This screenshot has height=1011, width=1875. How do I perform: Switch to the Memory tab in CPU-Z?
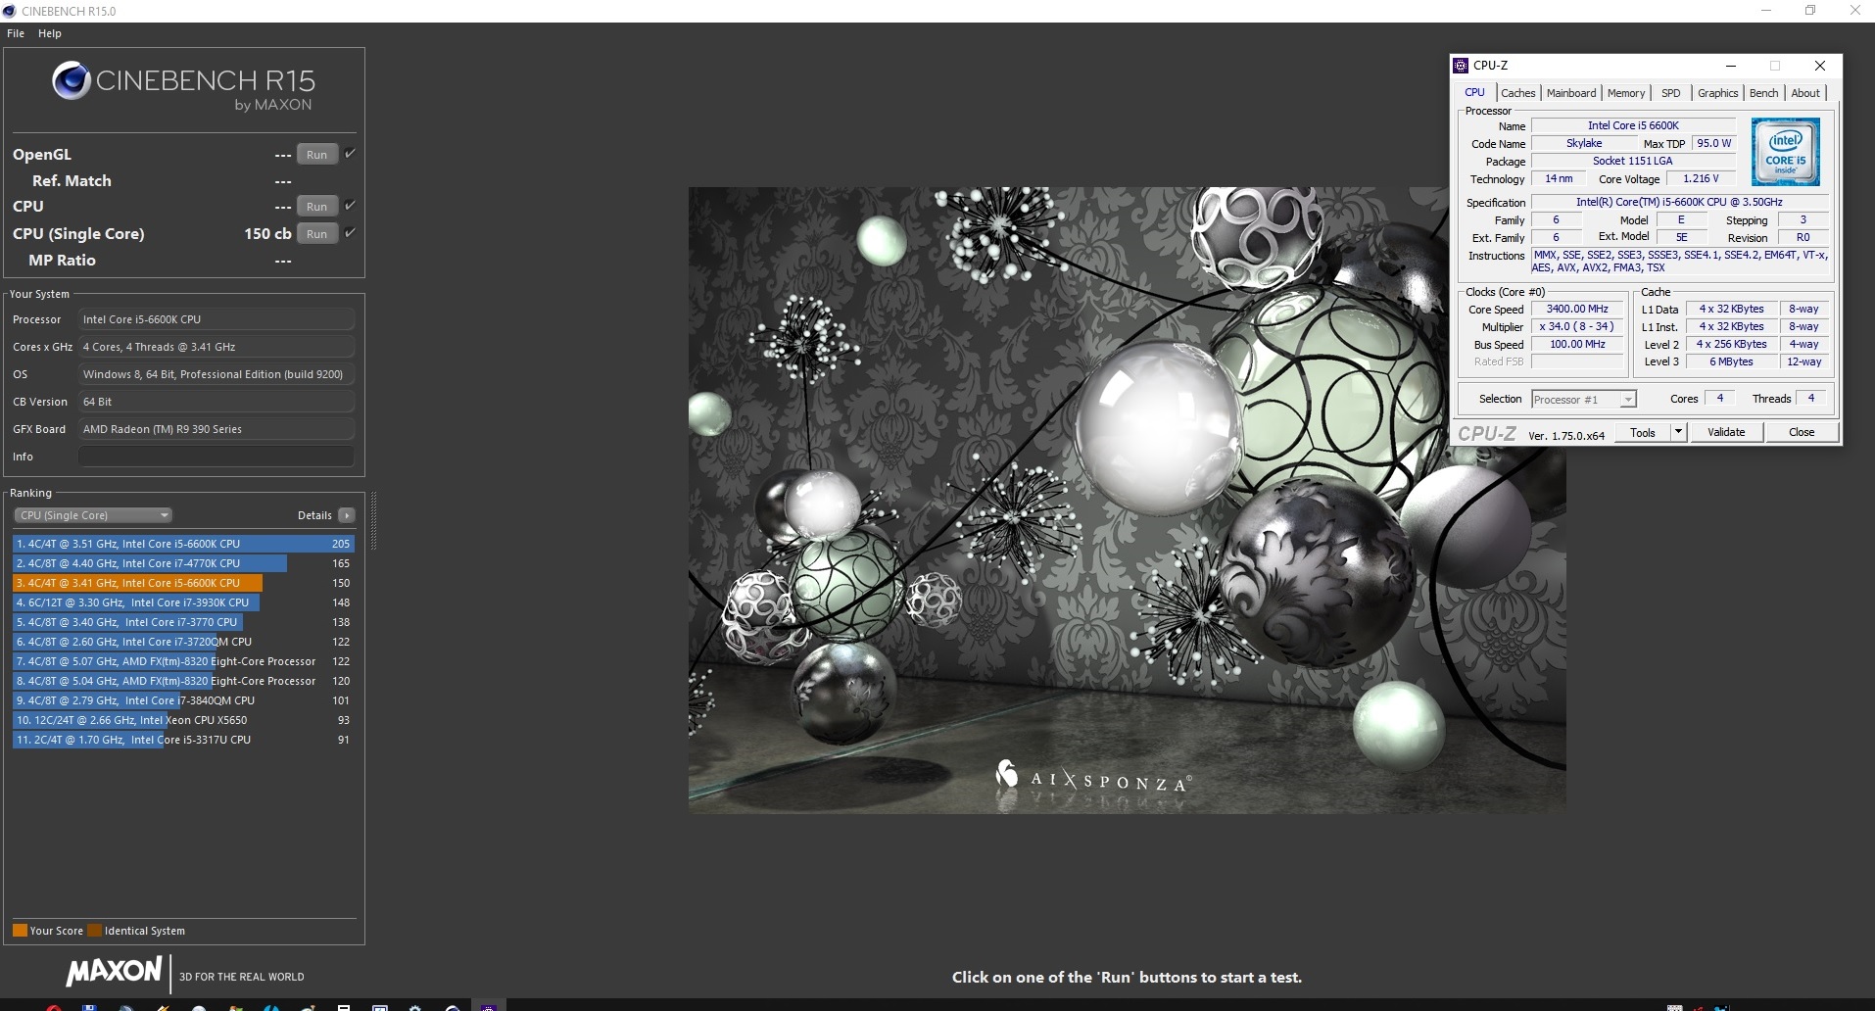coord(1626,93)
